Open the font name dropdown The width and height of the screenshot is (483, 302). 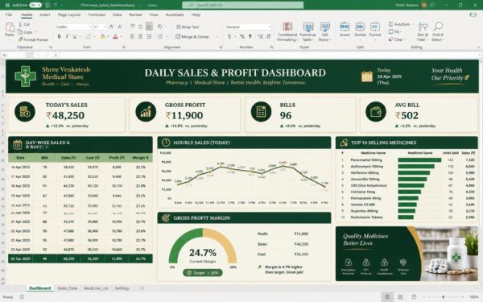click(89, 27)
